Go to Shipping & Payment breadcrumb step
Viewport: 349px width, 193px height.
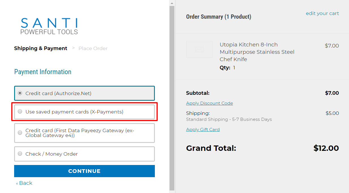click(41, 48)
